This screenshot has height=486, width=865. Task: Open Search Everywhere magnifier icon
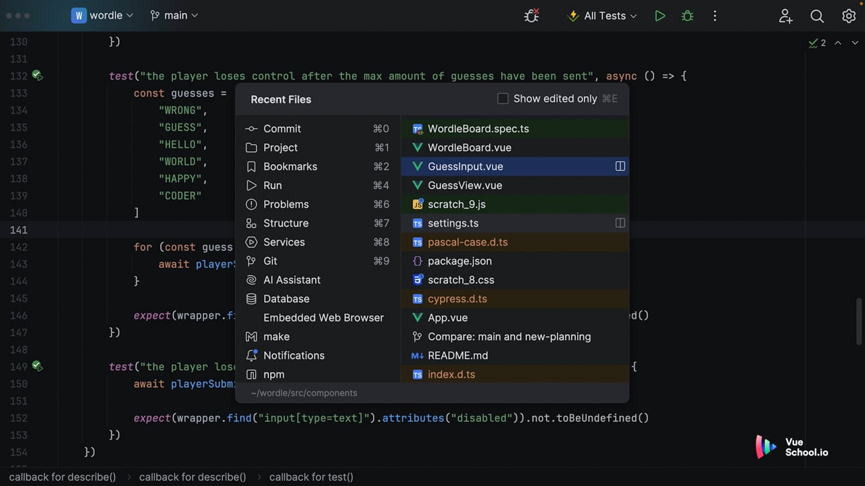[817, 16]
